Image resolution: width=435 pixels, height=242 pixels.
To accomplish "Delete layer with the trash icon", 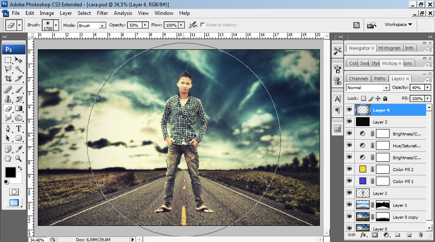I will pos(421,235).
